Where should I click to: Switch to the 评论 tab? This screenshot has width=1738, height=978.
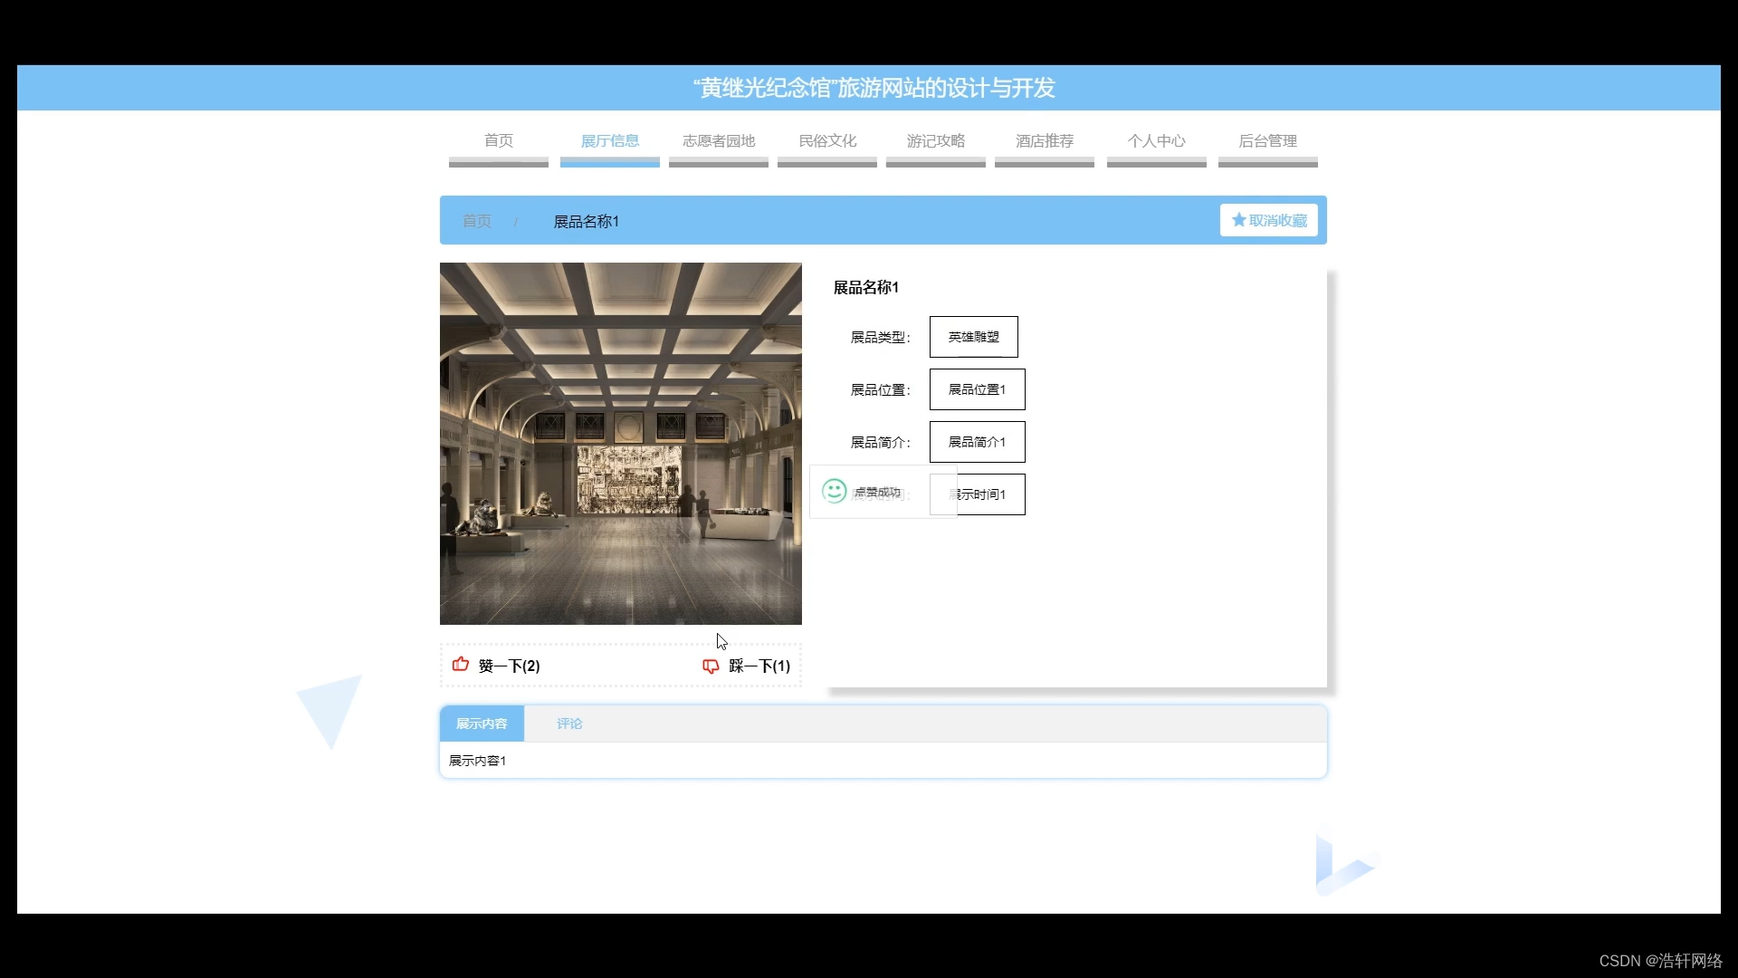[x=569, y=724]
